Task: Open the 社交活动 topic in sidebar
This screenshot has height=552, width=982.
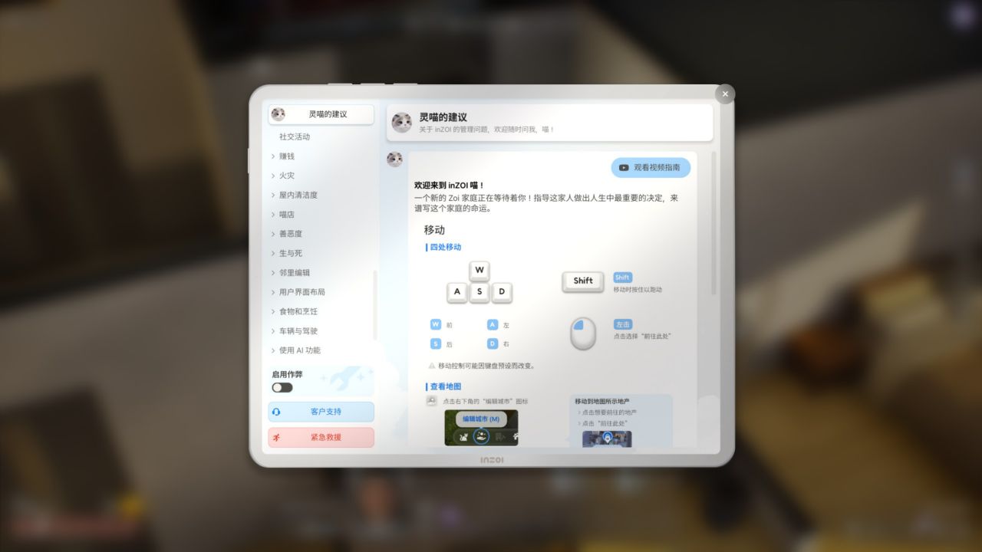Action: (295, 136)
